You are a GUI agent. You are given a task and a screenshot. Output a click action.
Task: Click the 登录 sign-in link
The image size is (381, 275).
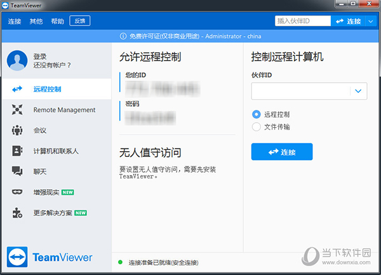(40, 57)
